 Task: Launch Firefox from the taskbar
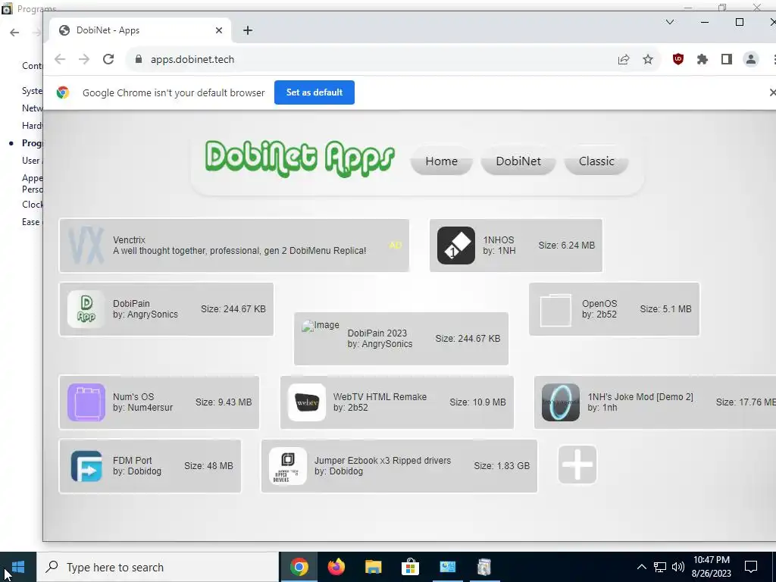[x=336, y=567]
